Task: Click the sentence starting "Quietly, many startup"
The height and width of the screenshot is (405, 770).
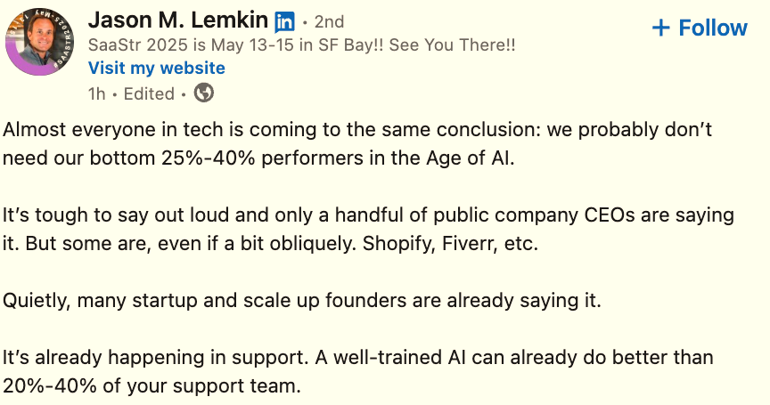Action: (302, 300)
